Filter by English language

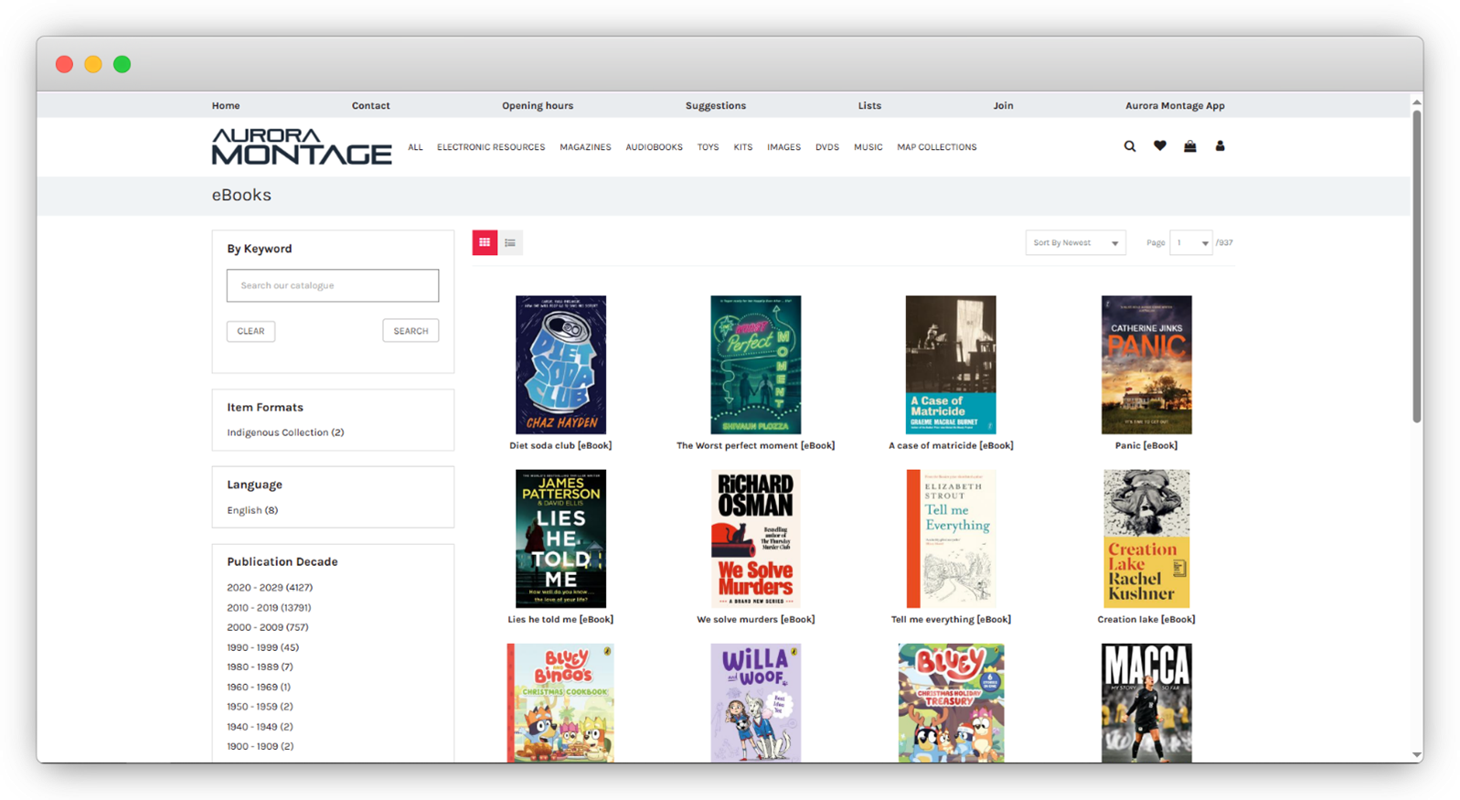252,510
